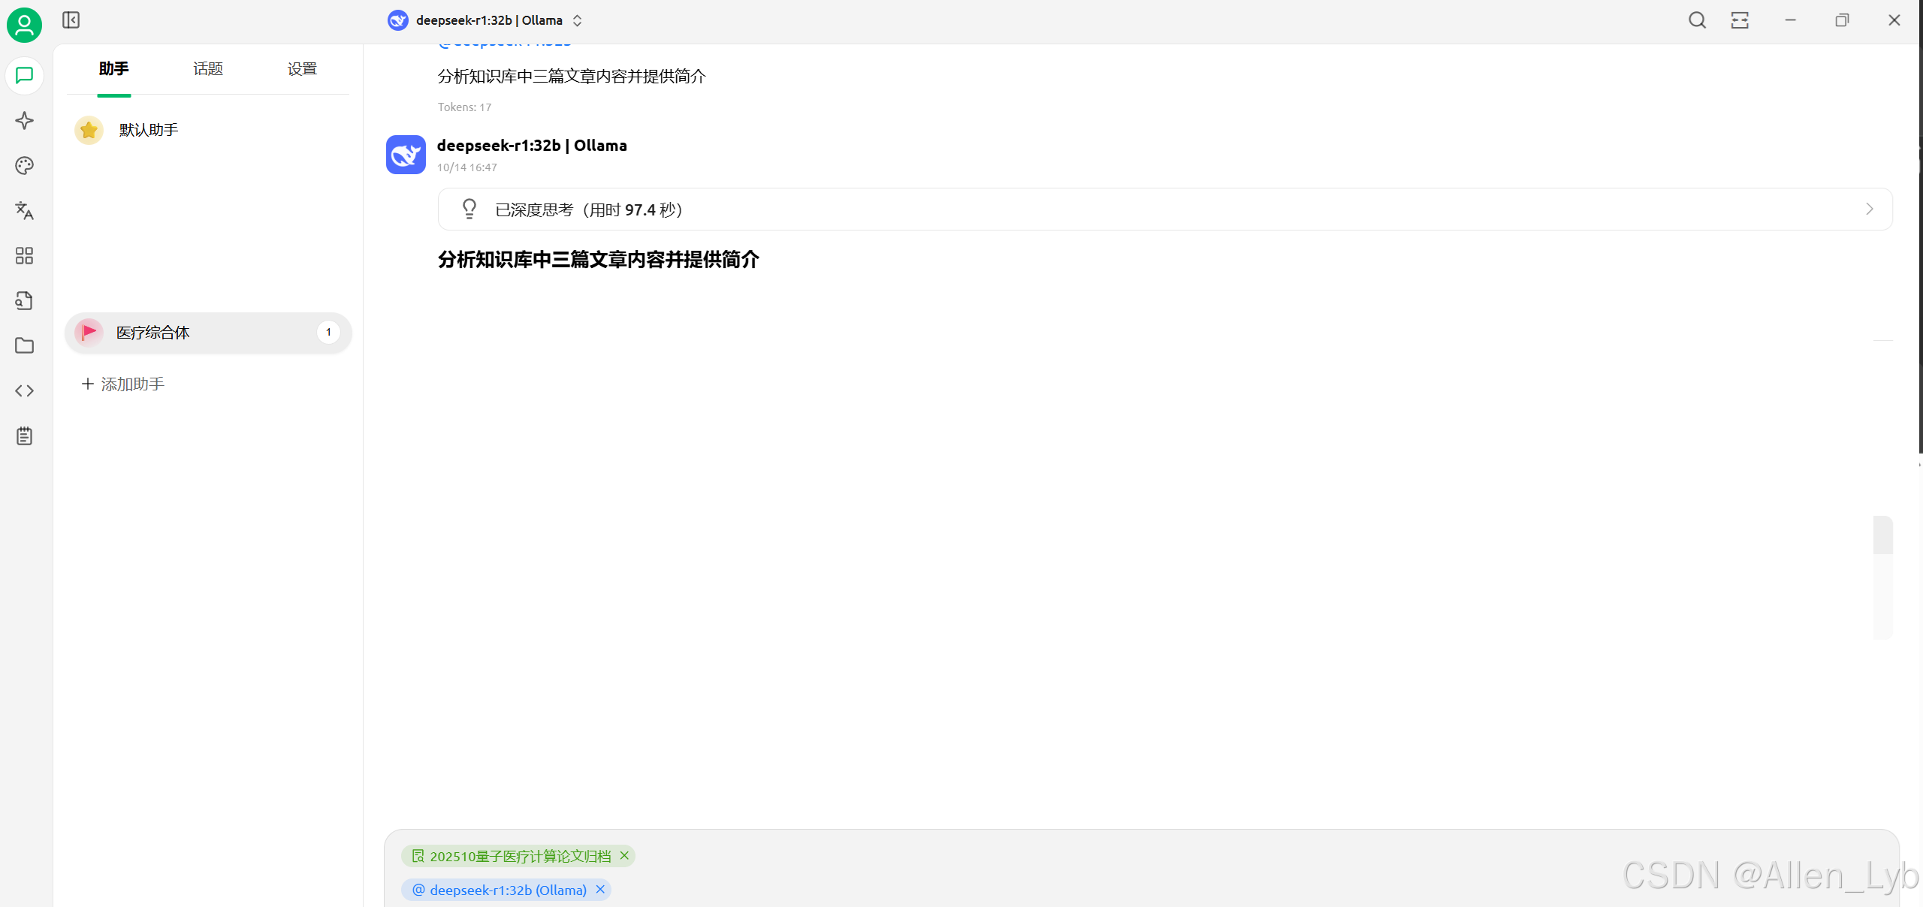
Task: Open the paintbrush palette icon in the sidebar
Action: click(x=24, y=166)
